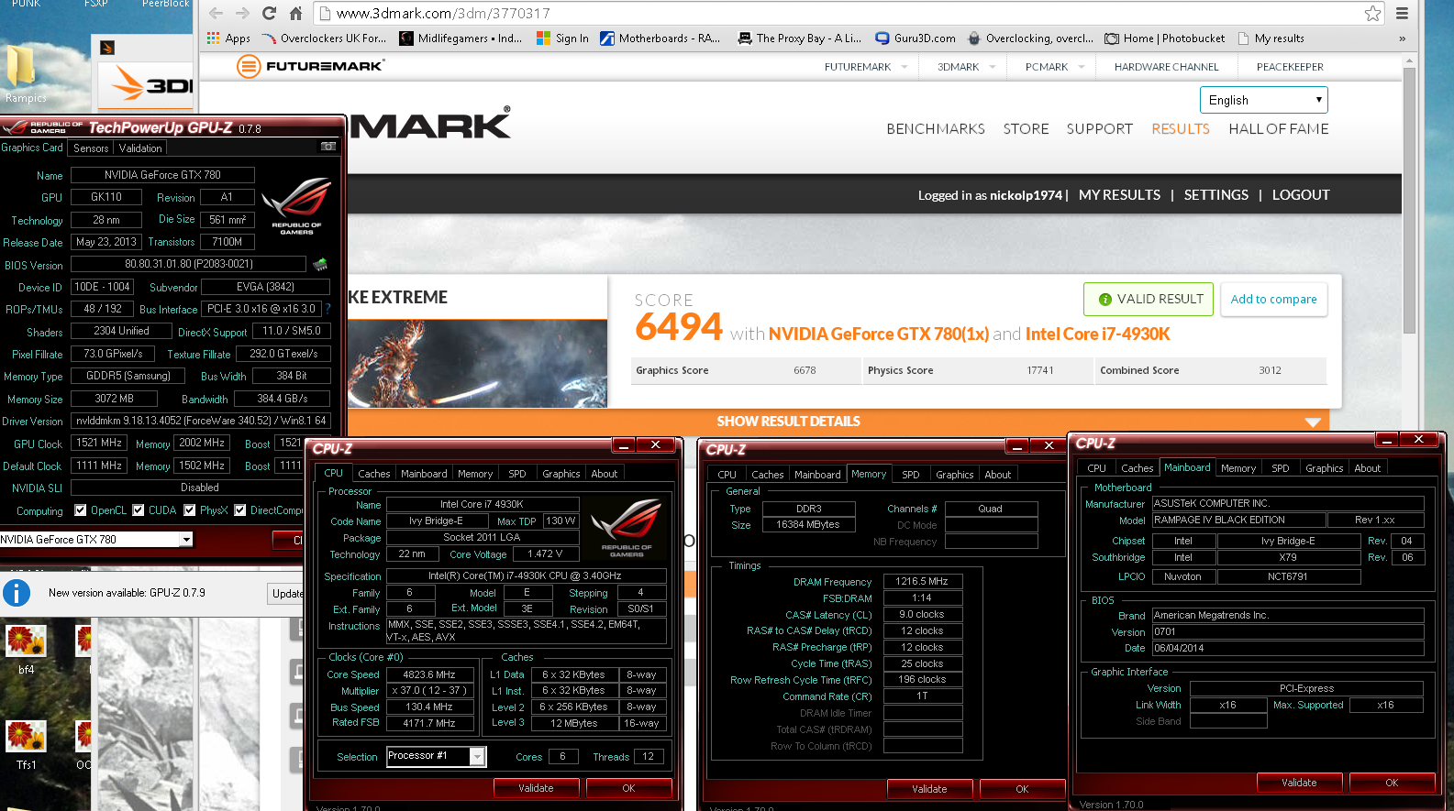Click the GPU-Z BIOS save icon

click(320, 265)
